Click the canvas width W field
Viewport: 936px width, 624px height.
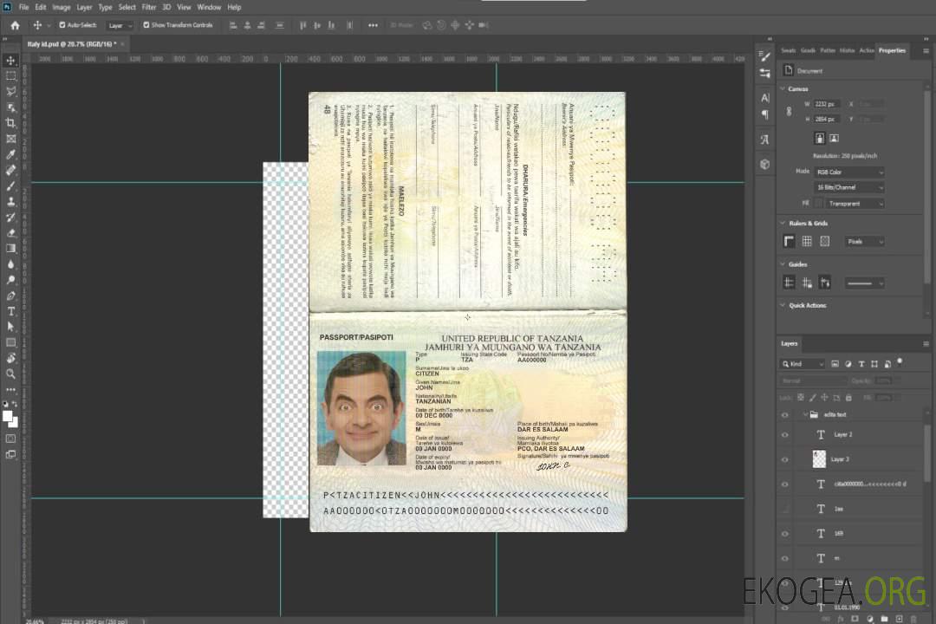[x=827, y=104]
